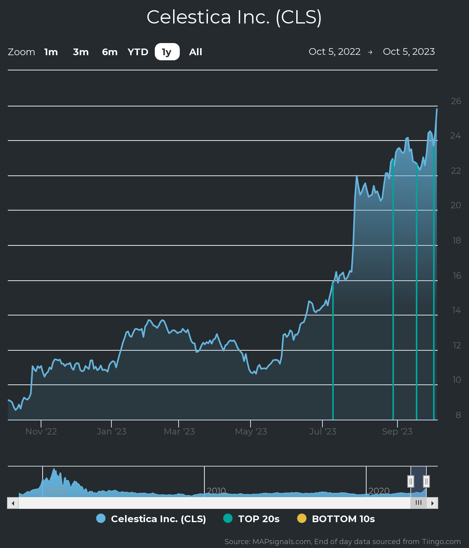Show All data zoom range

click(x=195, y=52)
